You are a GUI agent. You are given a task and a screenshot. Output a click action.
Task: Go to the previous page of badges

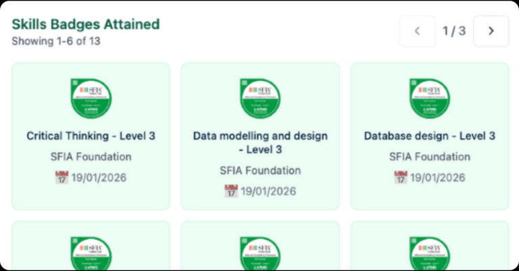pos(417,31)
